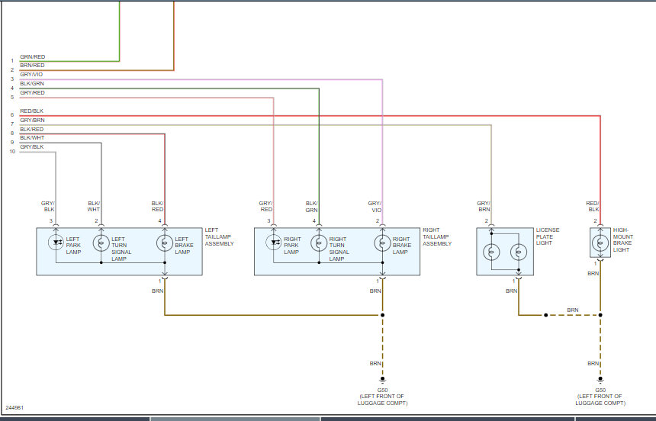Click the G50 ground symbol below the right taillamp
Image resolution: width=656 pixels, height=421 pixels.
[382, 381]
